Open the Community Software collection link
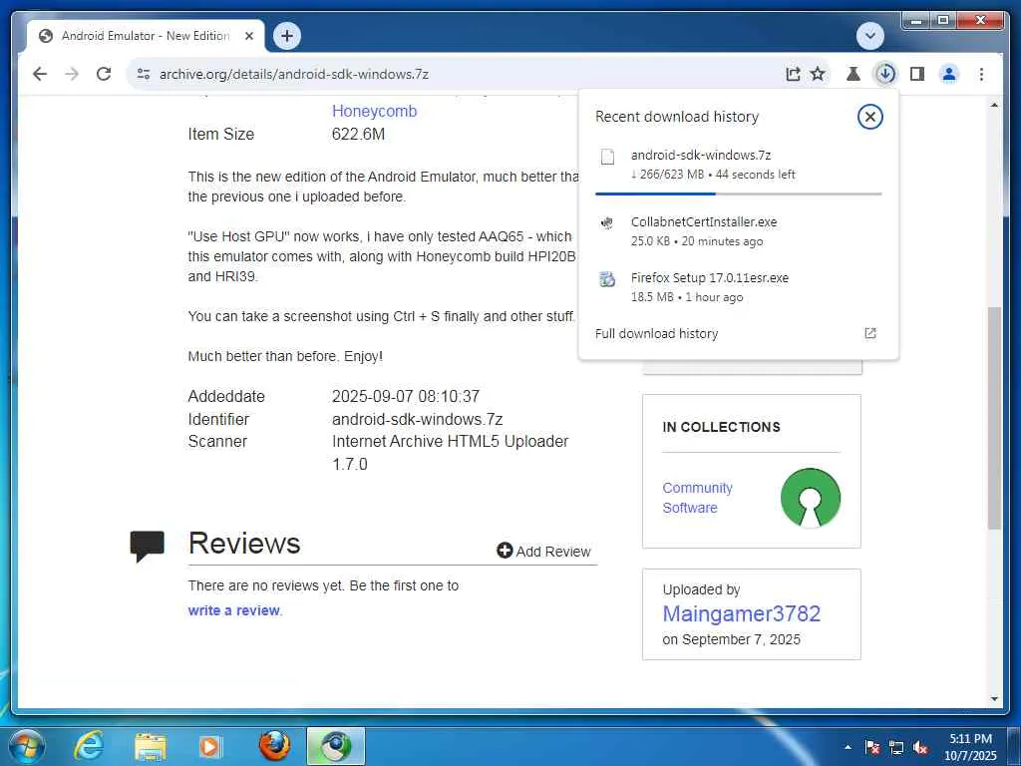The image size is (1021, 766). click(697, 498)
